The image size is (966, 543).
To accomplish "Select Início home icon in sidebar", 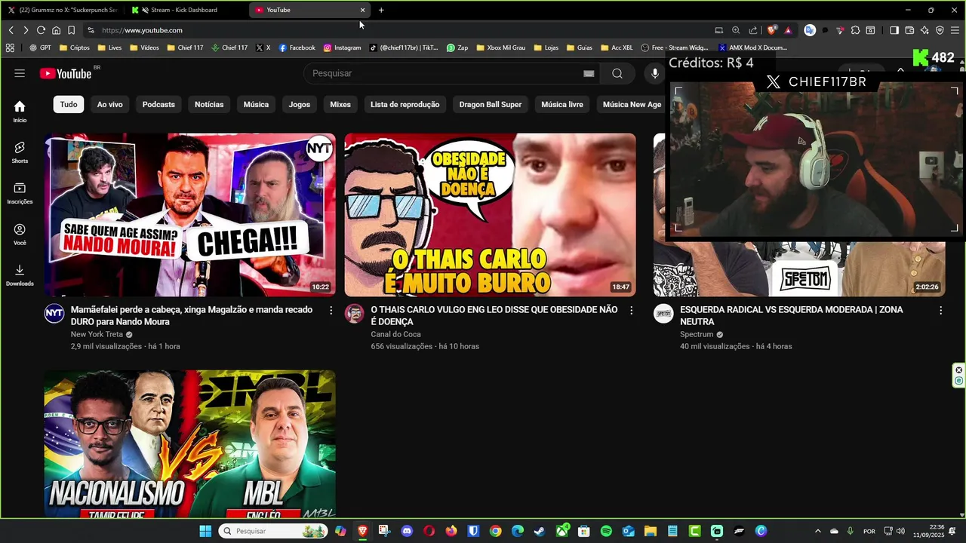I will tap(20, 111).
